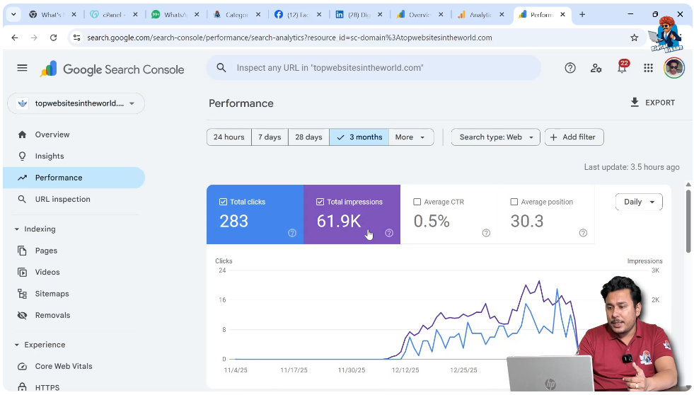Bookmark this page with the star icon
The height and width of the screenshot is (395, 694).
pyautogui.click(x=635, y=38)
